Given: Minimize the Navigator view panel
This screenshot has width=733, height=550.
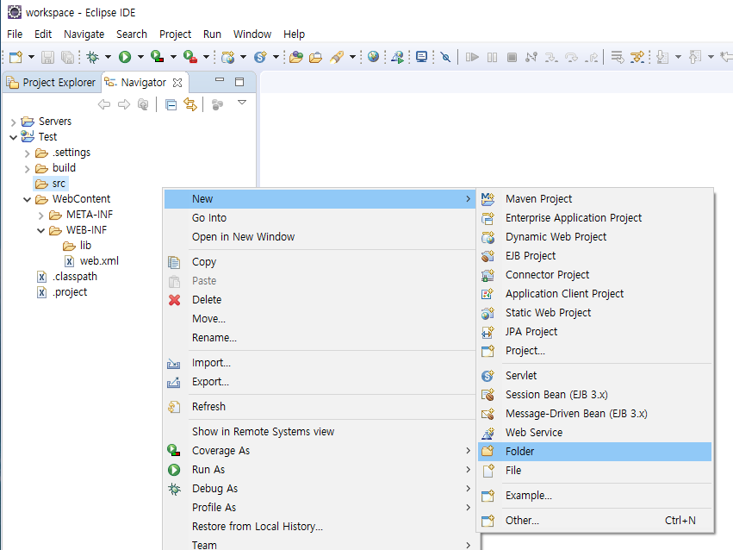Looking at the screenshot, I should [220, 80].
